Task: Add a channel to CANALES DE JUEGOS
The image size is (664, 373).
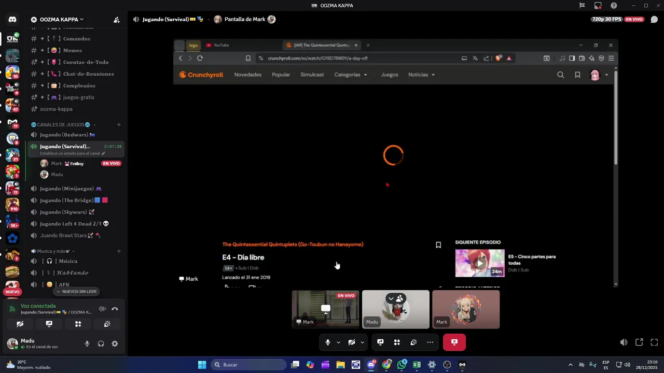Action: point(119,125)
